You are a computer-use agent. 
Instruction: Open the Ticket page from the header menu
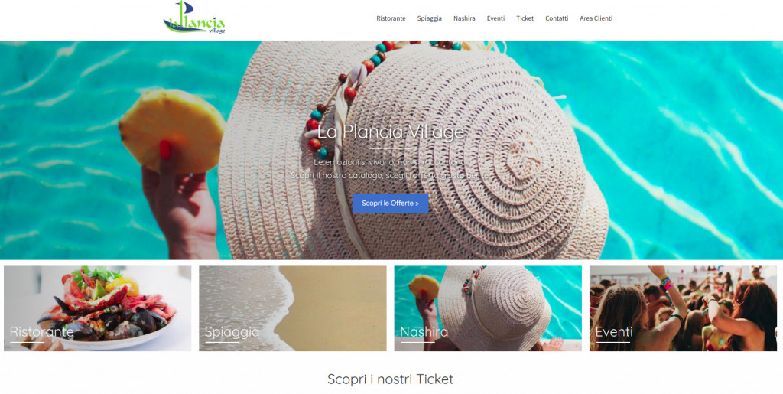525,18
